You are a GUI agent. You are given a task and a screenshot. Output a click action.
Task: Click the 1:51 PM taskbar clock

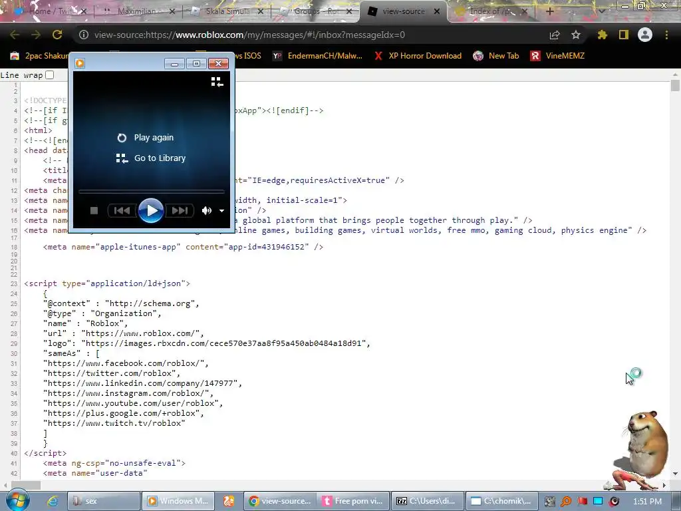[x=647, y=502]
